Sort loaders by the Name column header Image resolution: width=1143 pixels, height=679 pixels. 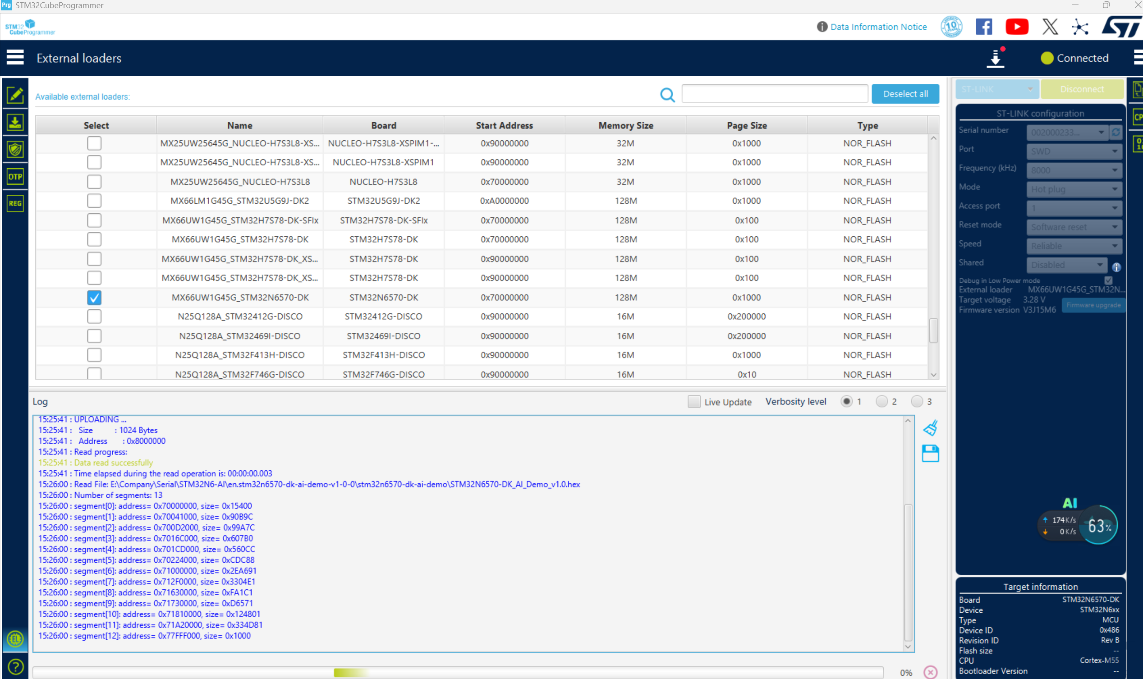[240, 125]
